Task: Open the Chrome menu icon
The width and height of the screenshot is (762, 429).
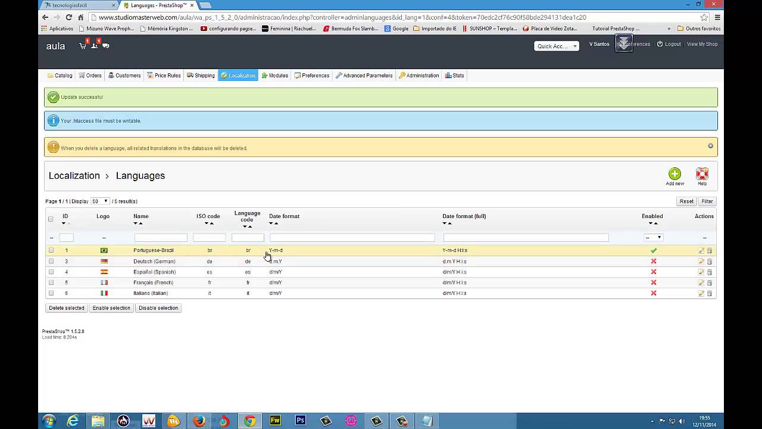Action: [x=717, y=17]
